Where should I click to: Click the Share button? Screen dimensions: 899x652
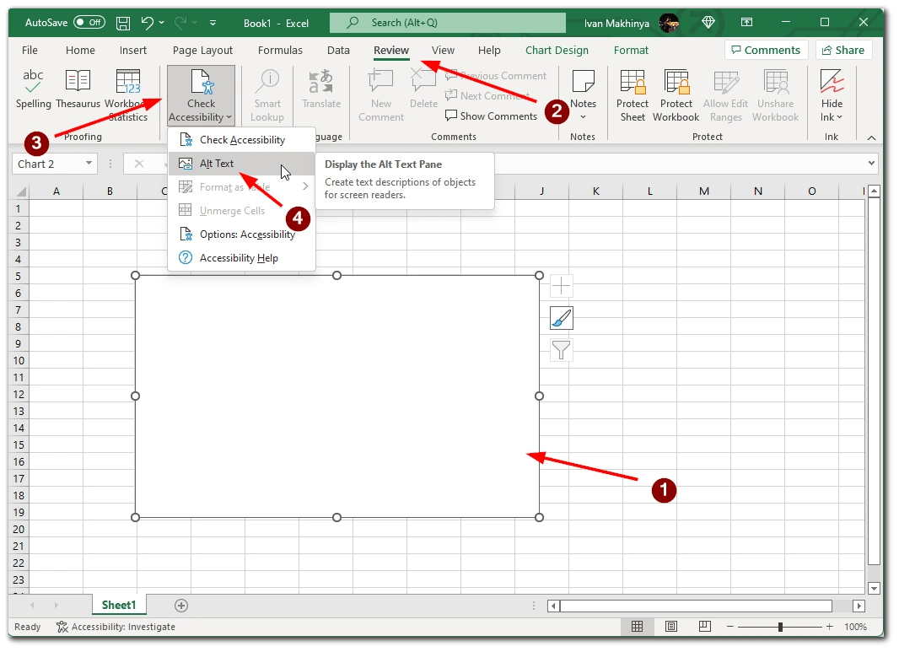click(843, 50)
